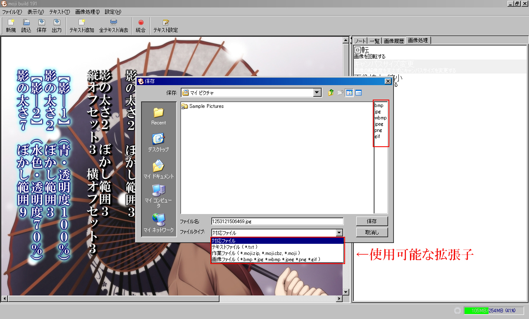Open the 画像処理(I) menu
The image size is (529, 319).
pos(87,12)
